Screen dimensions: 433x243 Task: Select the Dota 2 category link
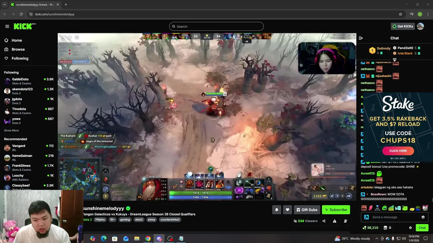pyautogui.click(x=87, y=220)
